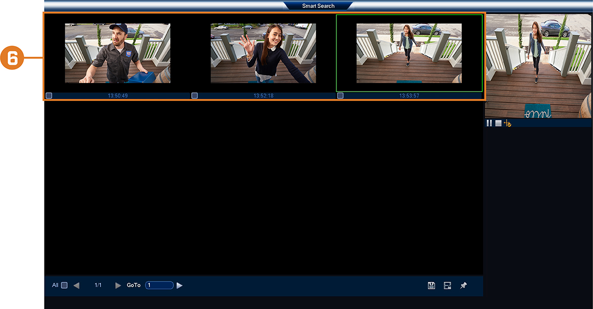Click the floppy disk save icon

coord(431,285)
